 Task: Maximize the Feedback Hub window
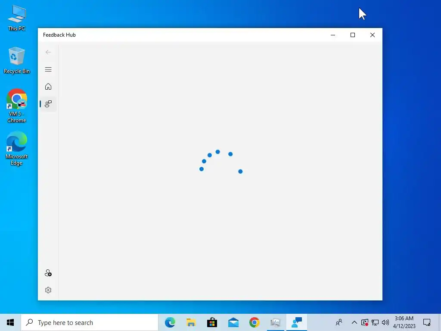tap(353, 35)
